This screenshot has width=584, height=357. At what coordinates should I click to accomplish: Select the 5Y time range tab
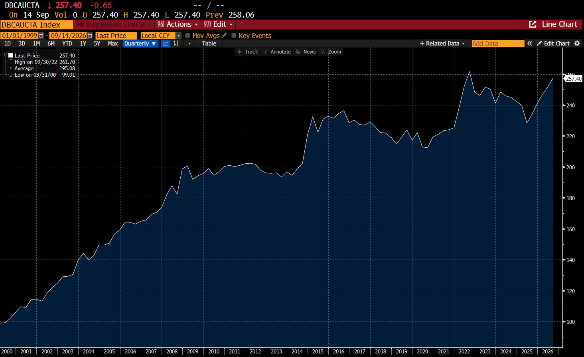[x=97, y=44]
